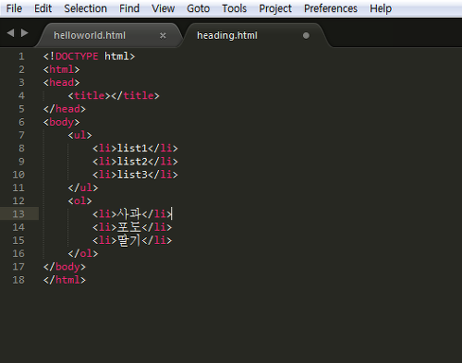Open the Selection menu
The image size is (462, 363).
point(85,8)
